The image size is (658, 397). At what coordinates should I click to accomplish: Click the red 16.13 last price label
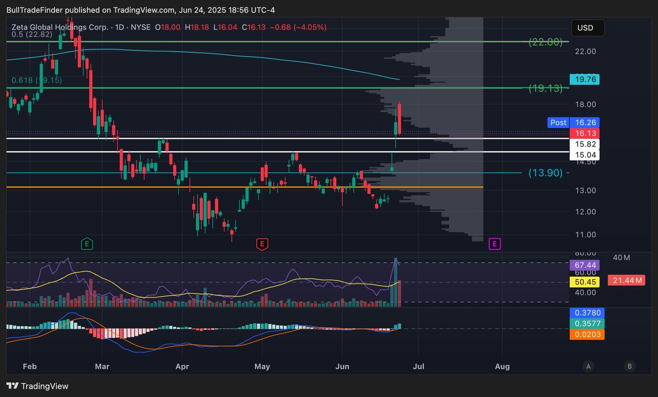tap(585, 133)
